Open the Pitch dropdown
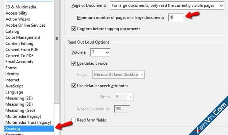Image resolution: width=228 pixels, height=135 pixels. pos(124,97)
